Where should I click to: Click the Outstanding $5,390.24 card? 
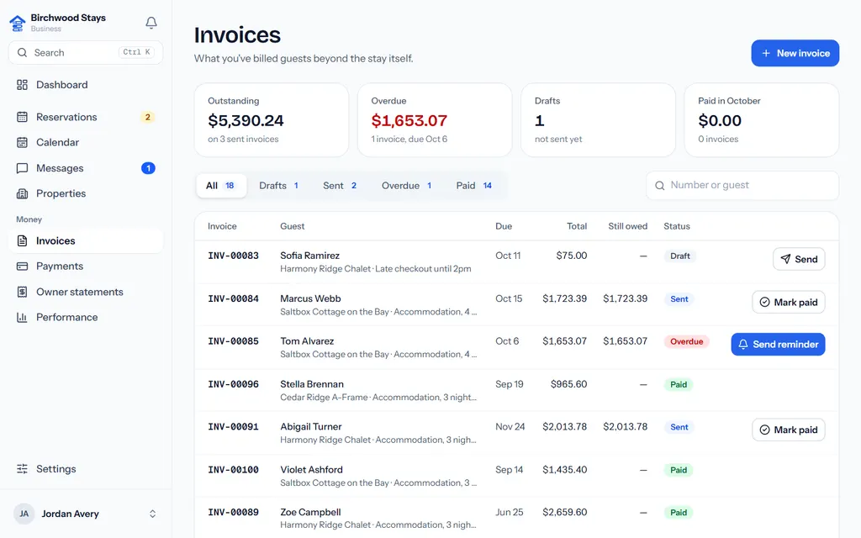(x=272, y=120)
